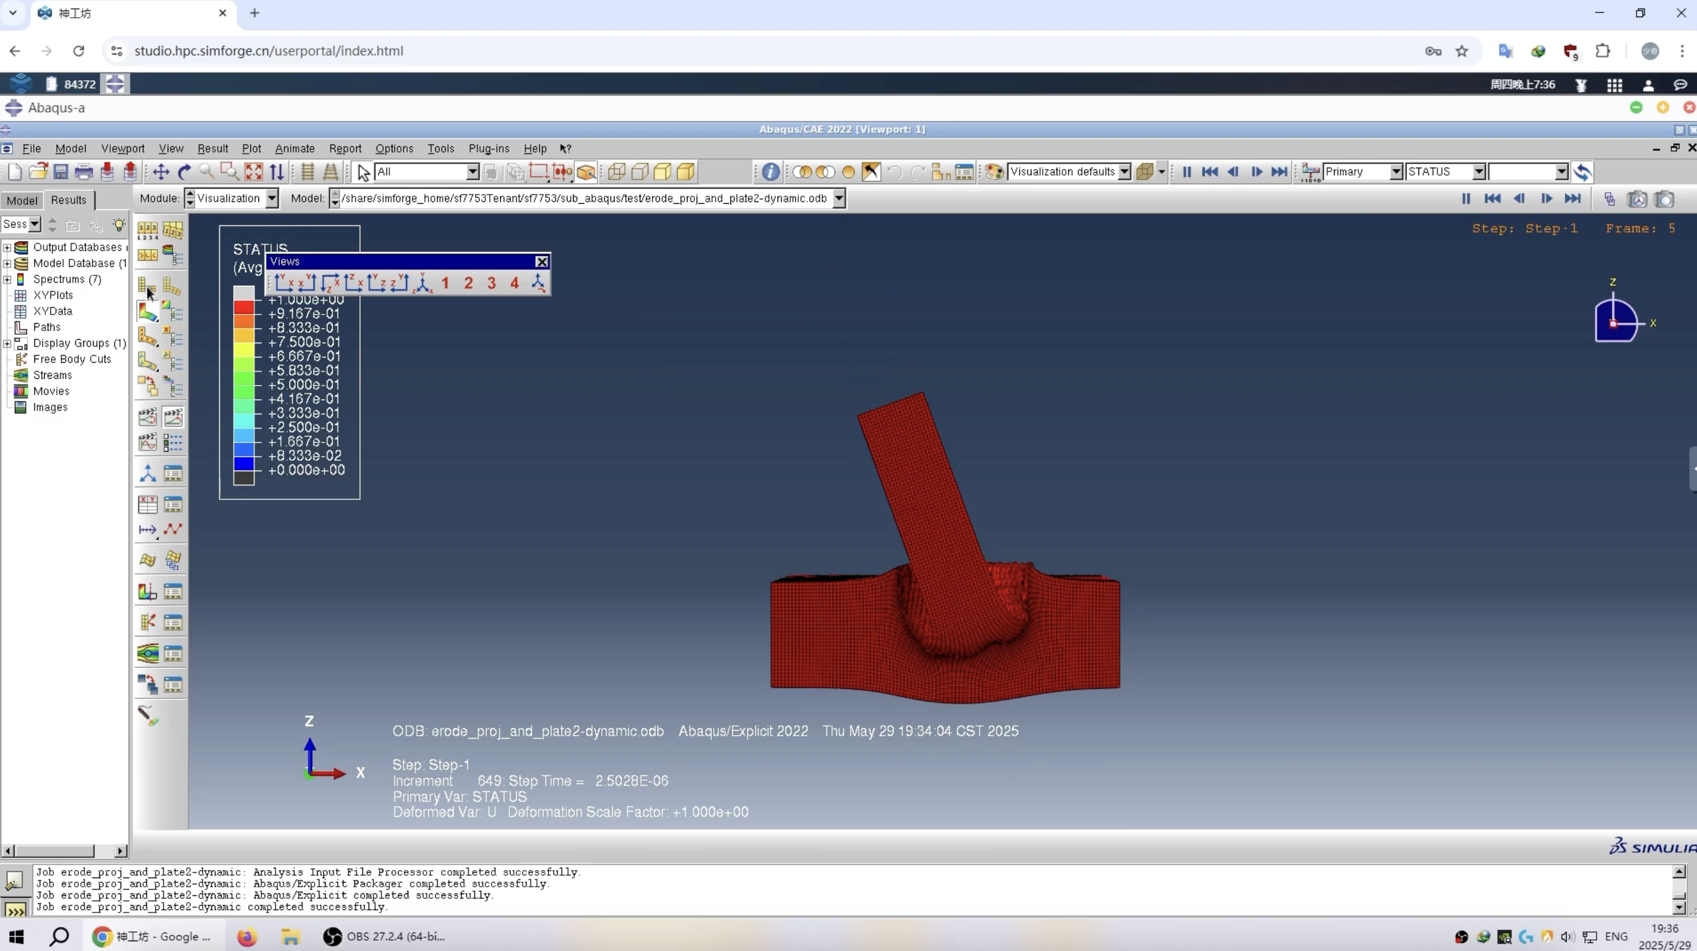Click the dark blue legend swatch

click(244, 464)
